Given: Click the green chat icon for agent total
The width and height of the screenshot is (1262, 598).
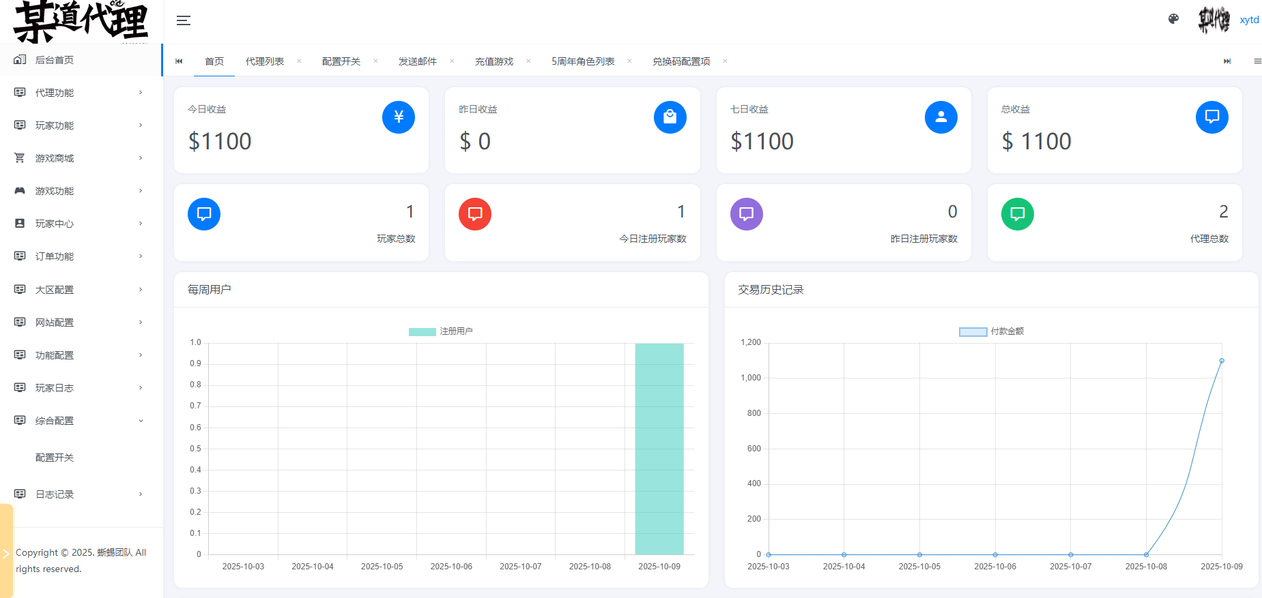Looking at the screenshot, I should pyautogui.click(x=1017, y=214).
